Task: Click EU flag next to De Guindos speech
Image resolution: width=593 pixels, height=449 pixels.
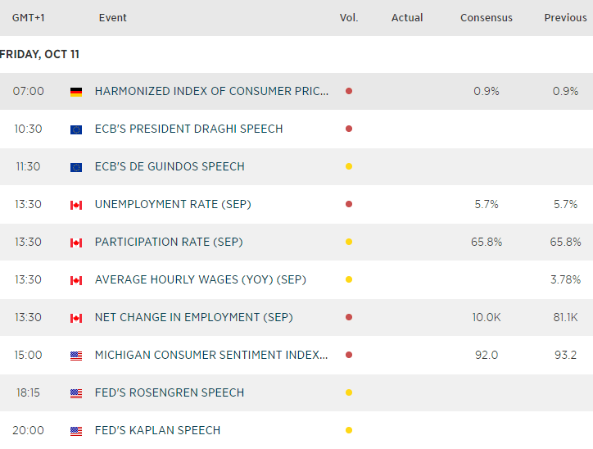Action: click(76, 167)
